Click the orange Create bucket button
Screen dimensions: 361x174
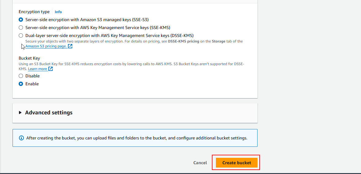click(x=236, y=163)
